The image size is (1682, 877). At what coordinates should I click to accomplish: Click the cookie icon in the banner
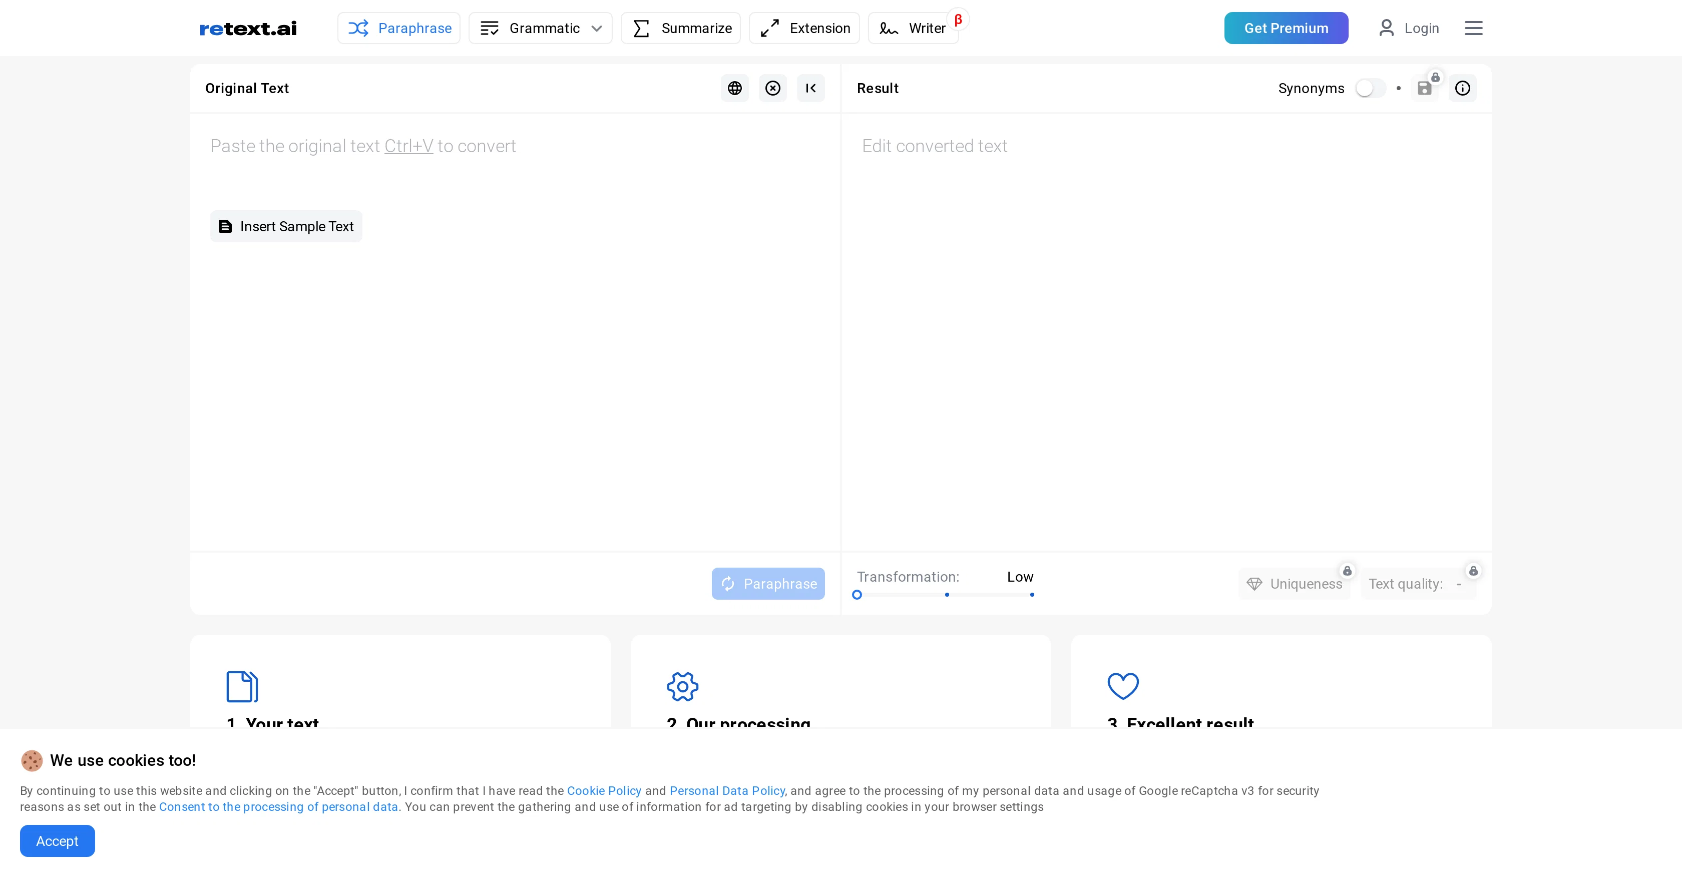[32, 760]
